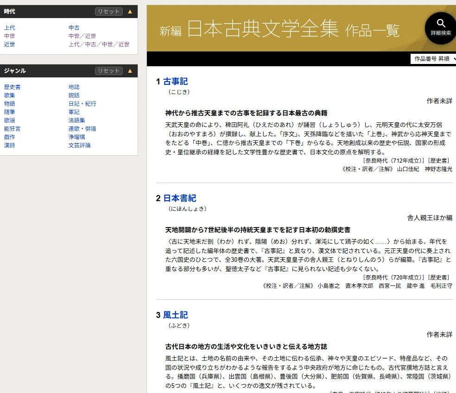Select the 随筆 genre
This screenshot has height=393, width=456.
click(10, 112)
